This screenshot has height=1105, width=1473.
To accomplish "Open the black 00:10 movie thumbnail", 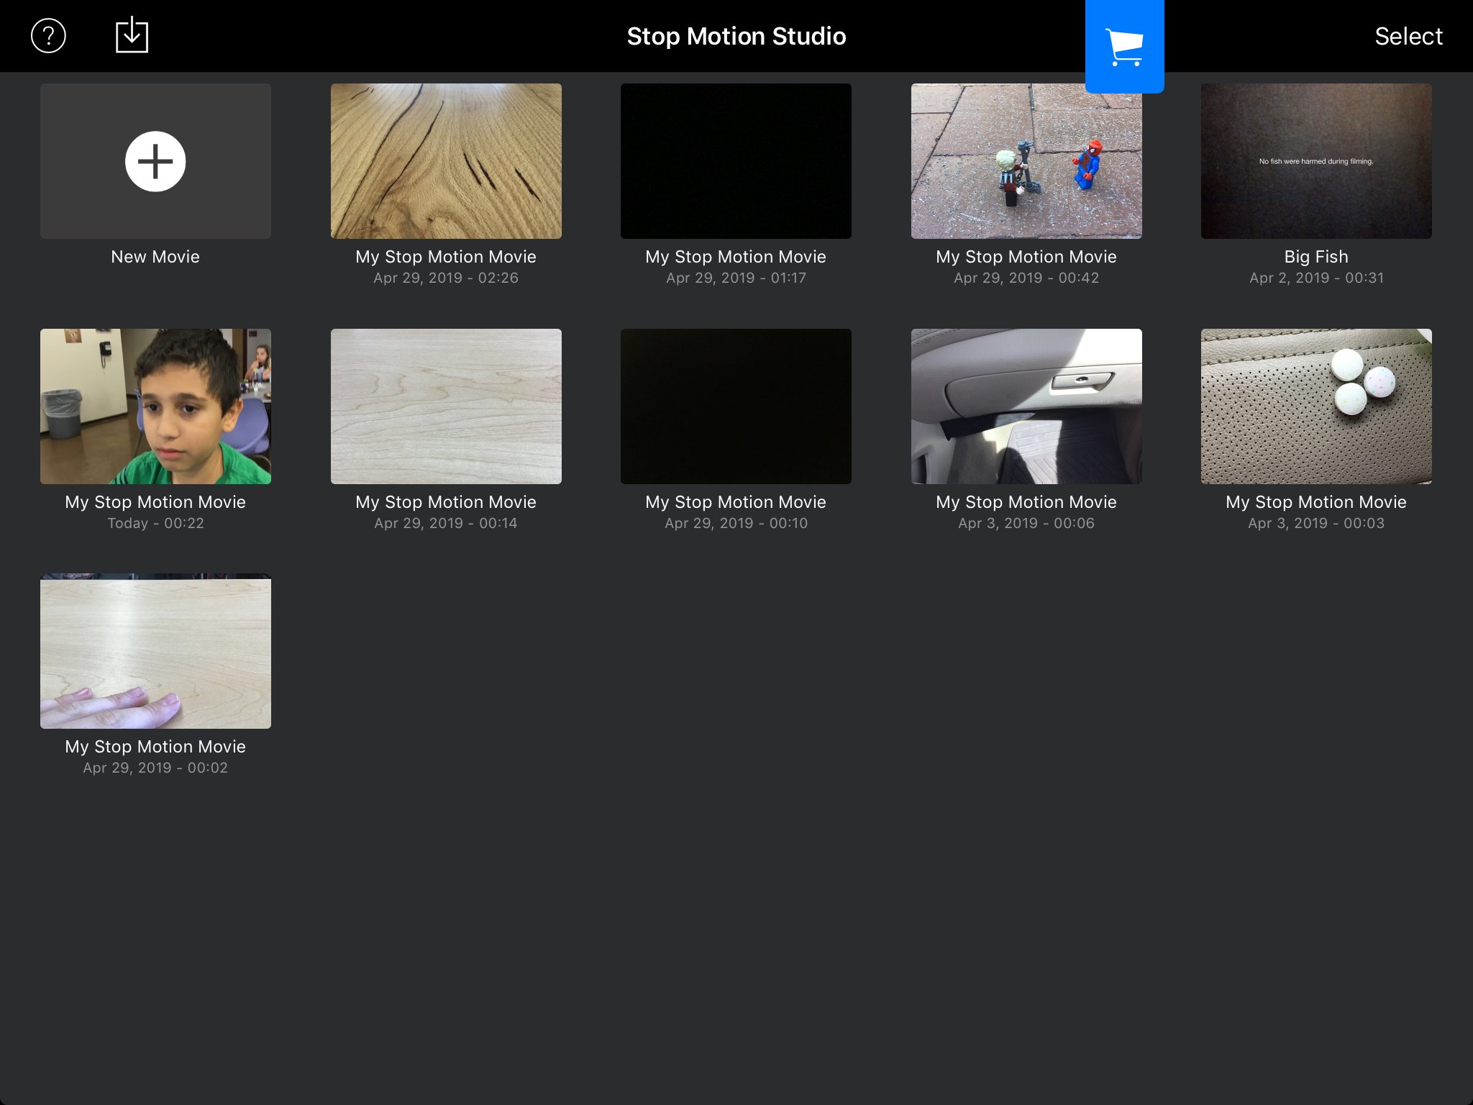I will point(736,406).
